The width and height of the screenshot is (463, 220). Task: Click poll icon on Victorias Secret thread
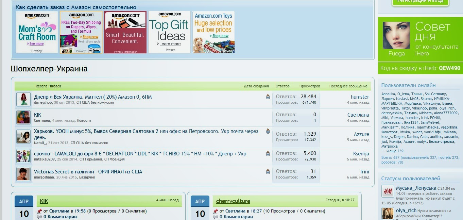[x=268, y=171]
